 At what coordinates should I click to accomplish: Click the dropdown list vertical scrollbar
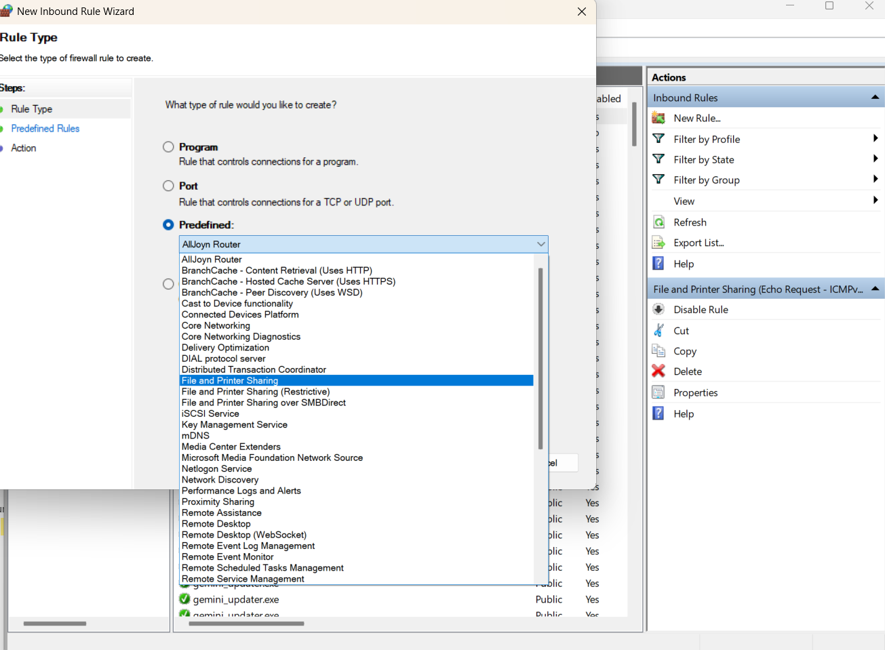[540, 359]
